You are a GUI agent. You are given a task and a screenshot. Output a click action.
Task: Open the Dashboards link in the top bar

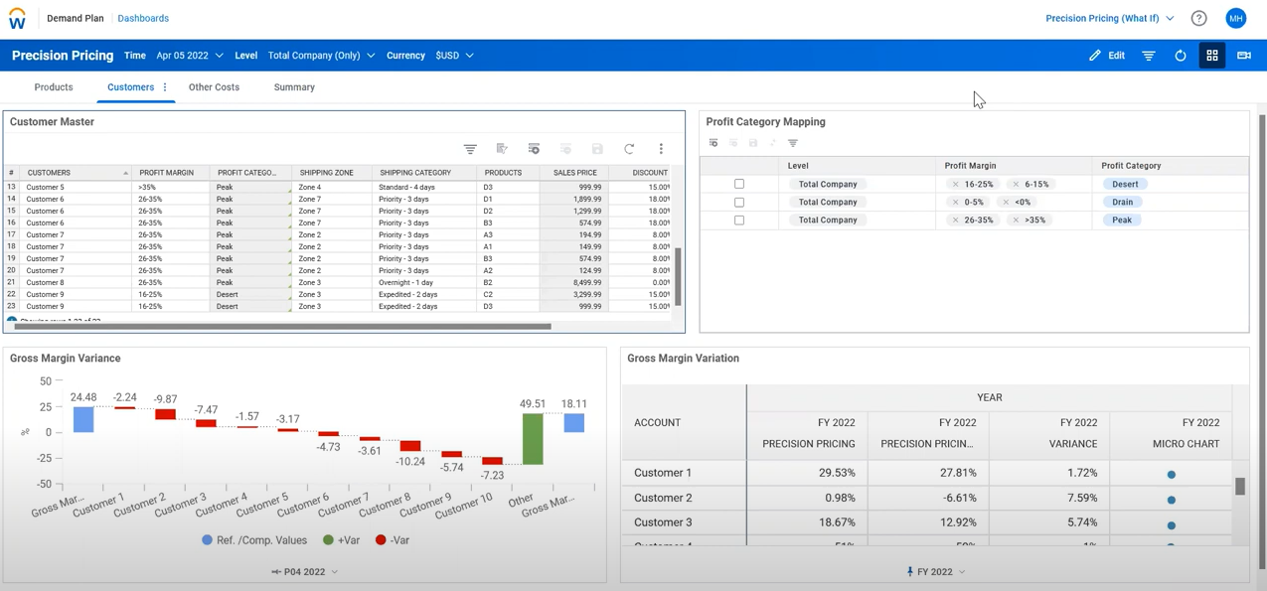point(142,17)
